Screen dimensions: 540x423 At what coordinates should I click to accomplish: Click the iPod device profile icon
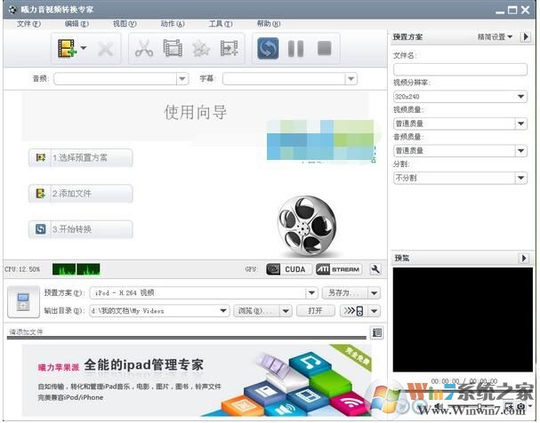coord(21,302)
